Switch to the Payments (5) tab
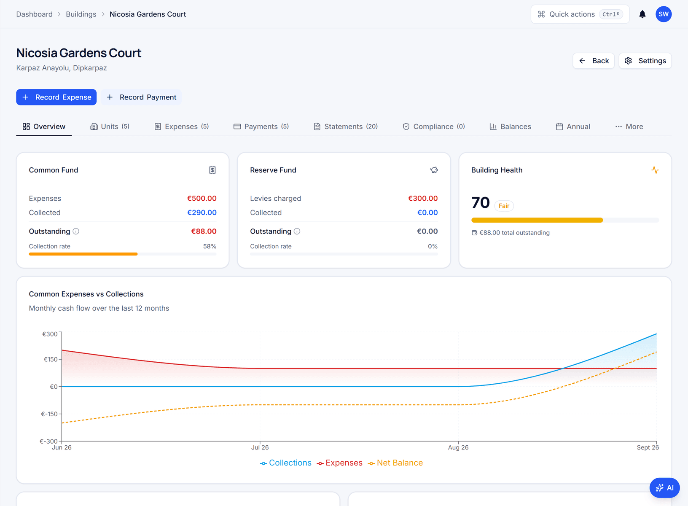Screen dimensions: 688x506 click(x=261, y=126)
